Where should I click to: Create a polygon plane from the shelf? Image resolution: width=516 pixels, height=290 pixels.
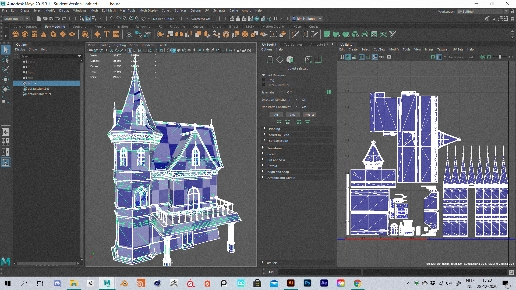pyautogui.click(x=63, y=34)
